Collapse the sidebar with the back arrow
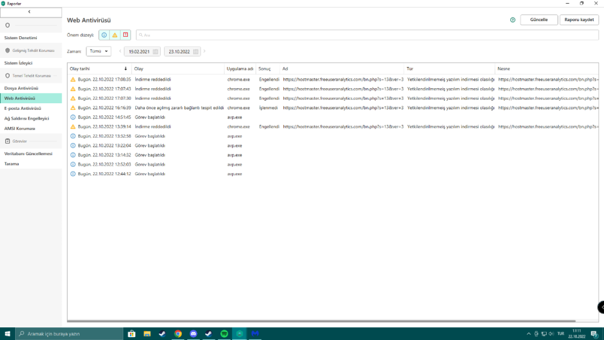Viewport: 604px width, 340px height. pos(29,12)
